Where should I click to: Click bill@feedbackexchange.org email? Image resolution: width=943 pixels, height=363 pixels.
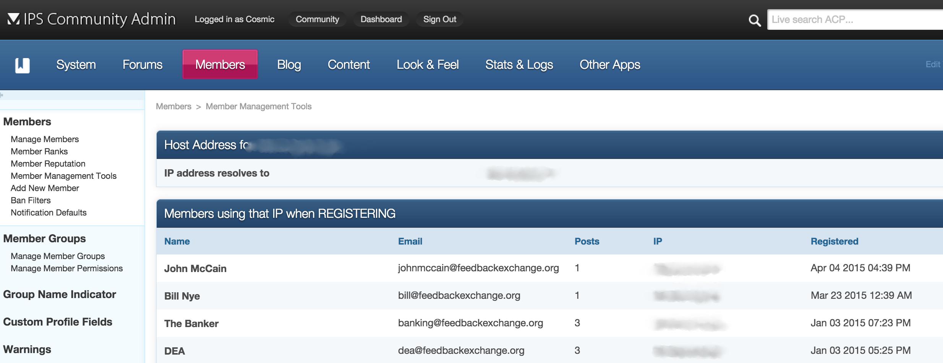point(459,295)
